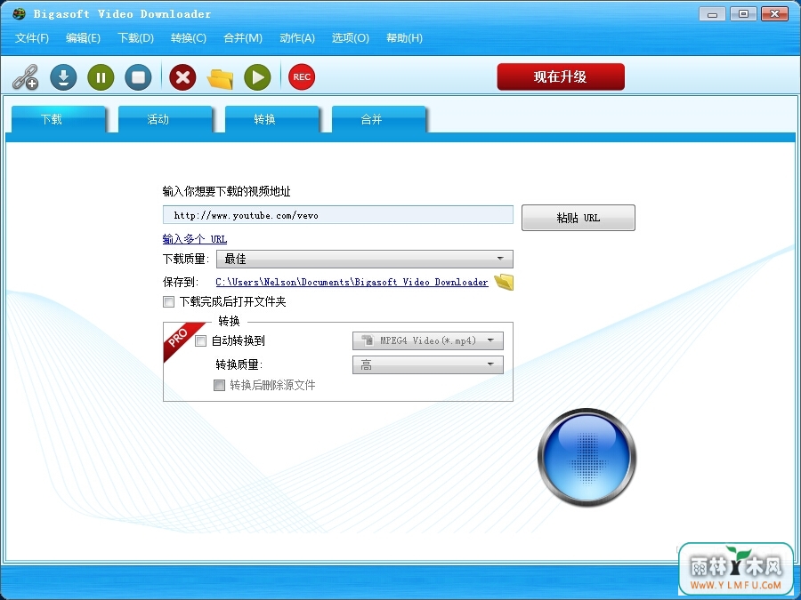Click the red 现在升级 button
801x600 pixels.
pyautogui.click(x=561, y=76)
